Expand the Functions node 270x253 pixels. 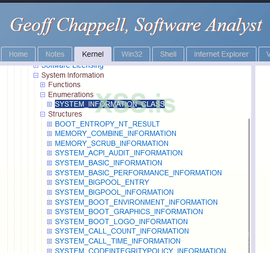tap(42, 85)
